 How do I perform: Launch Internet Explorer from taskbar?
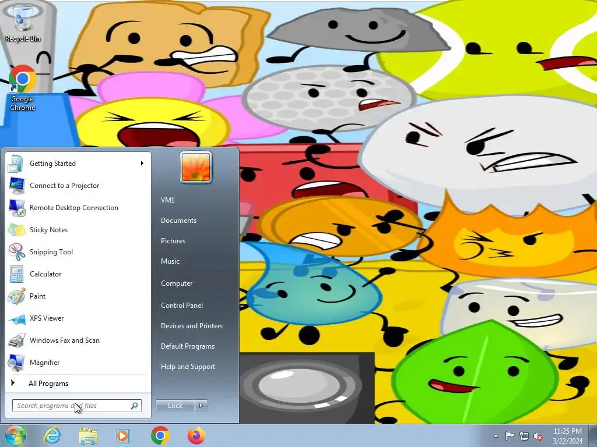(52, 435)
